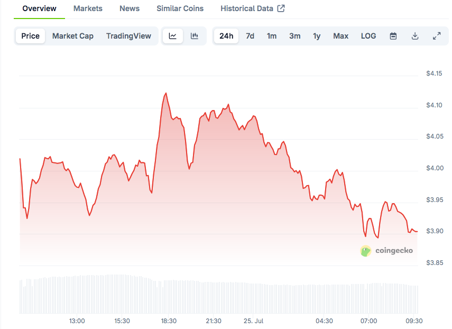The width and height of the screenshot is (452, 329).
Task: Open the calendar date range picker
Action: (393, 36)
